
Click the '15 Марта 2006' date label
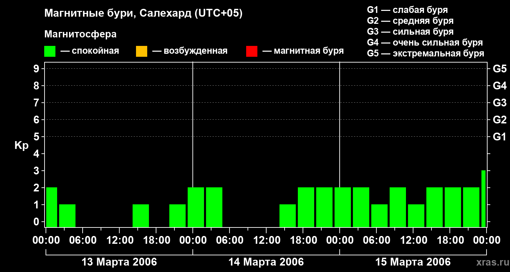click(413, 262)
